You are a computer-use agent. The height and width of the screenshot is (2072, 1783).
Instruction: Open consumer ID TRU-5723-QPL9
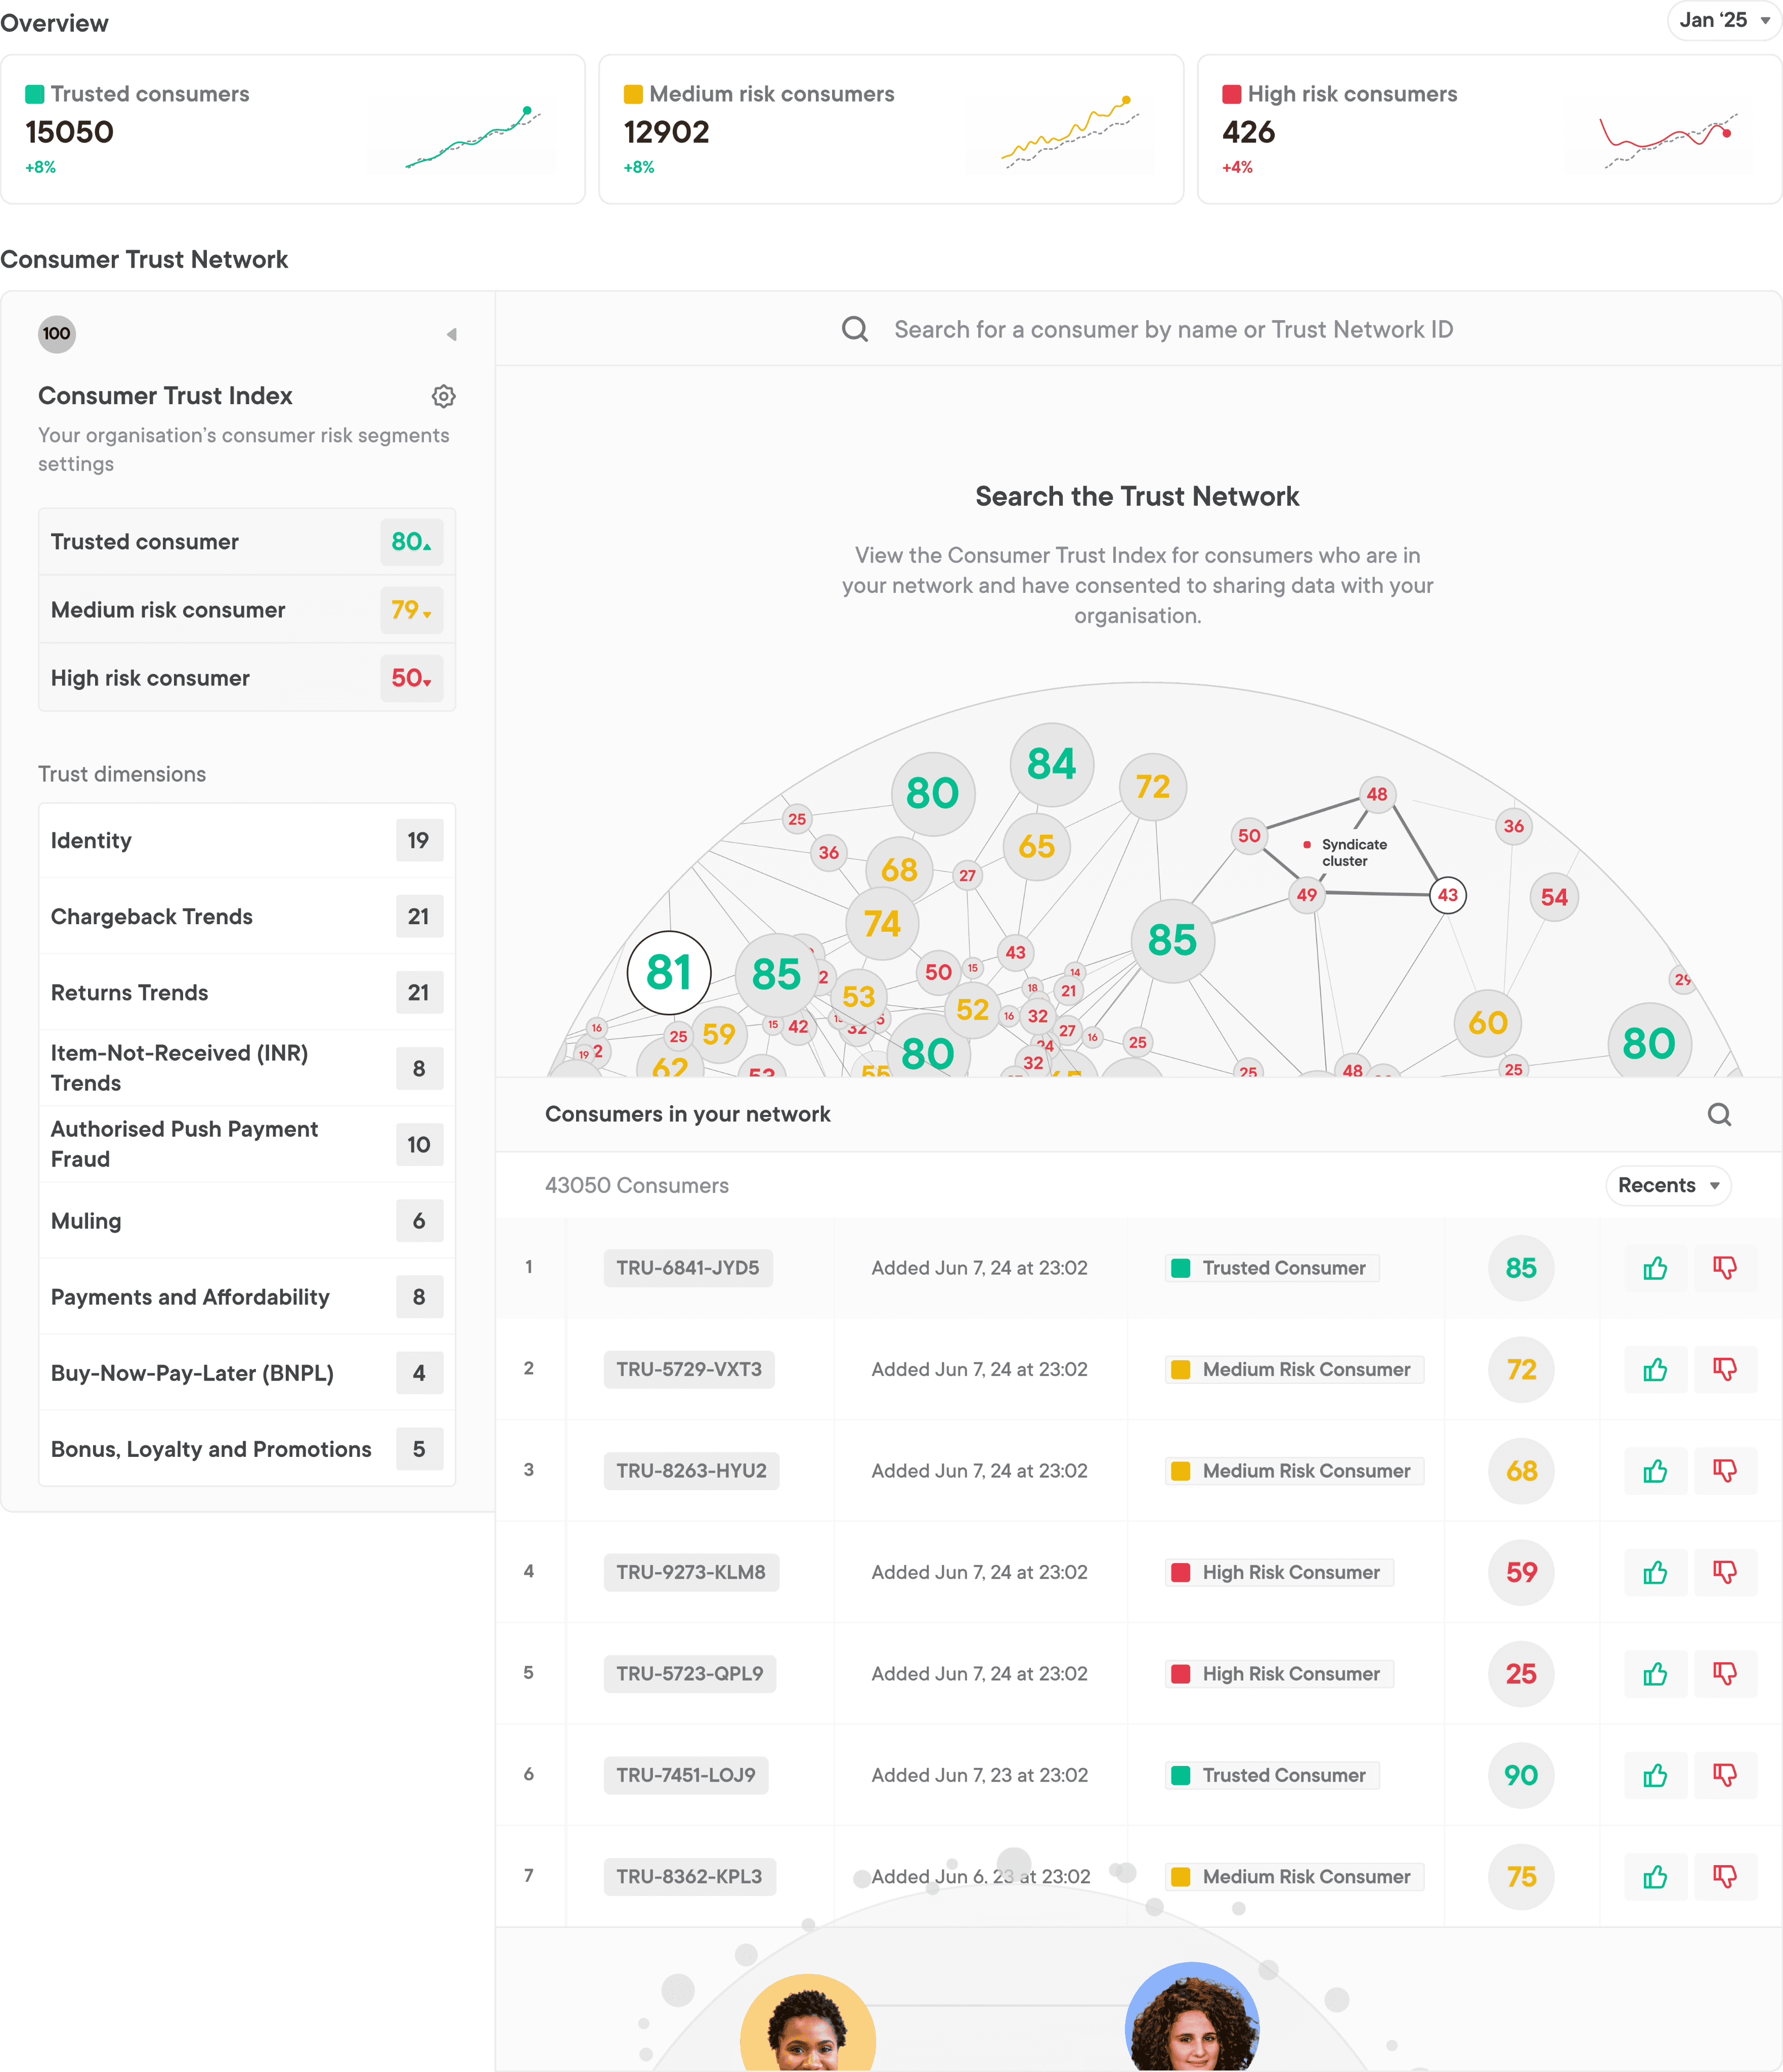point(690,1674)
